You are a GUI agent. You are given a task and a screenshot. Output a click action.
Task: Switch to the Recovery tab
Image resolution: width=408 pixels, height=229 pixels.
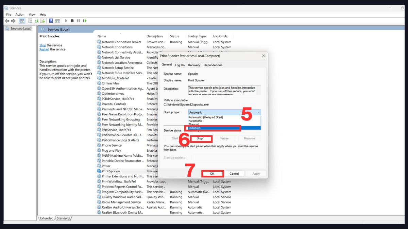[194, 65]
